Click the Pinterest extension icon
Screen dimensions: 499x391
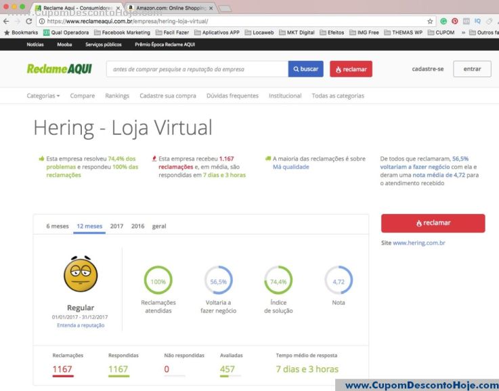pos(455,21)
